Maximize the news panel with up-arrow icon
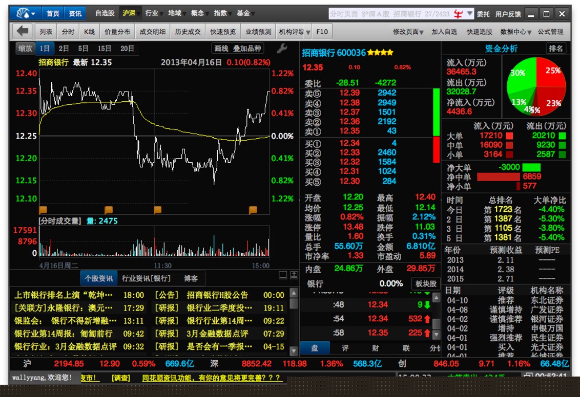 point(294,275)
